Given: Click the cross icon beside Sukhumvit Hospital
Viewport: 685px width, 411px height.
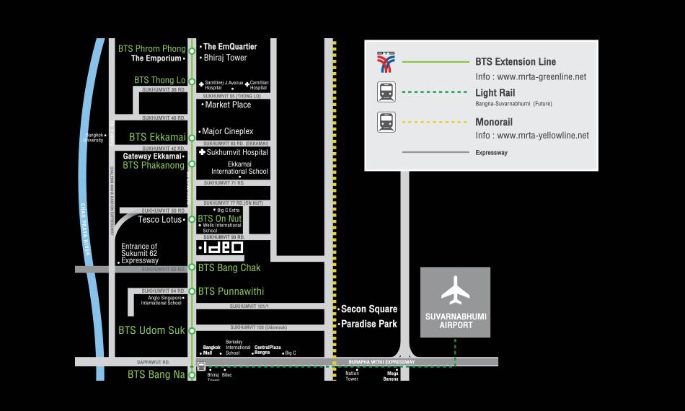Looking at the screenshot, I should [x=202, y=152].
